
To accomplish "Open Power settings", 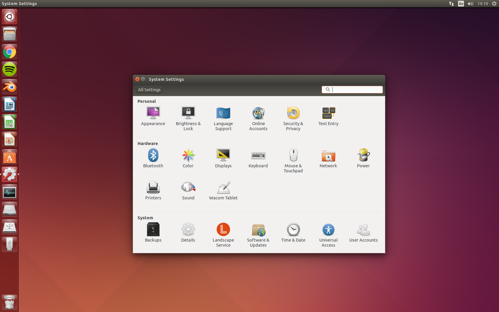I will pyautogui.click(x=363, y=158).
